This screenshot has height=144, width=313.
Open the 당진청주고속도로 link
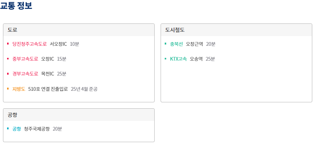(30, 44)
